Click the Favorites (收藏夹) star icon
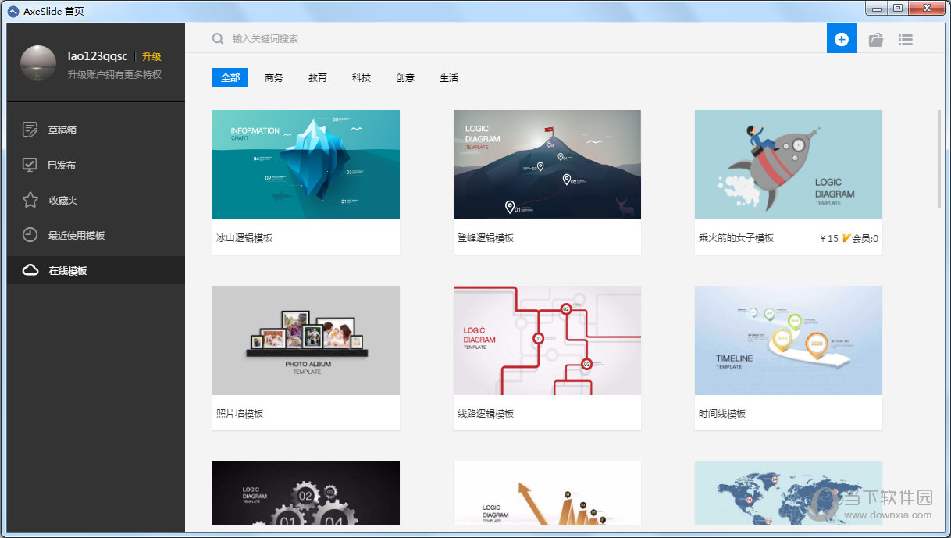 point(30,200)
